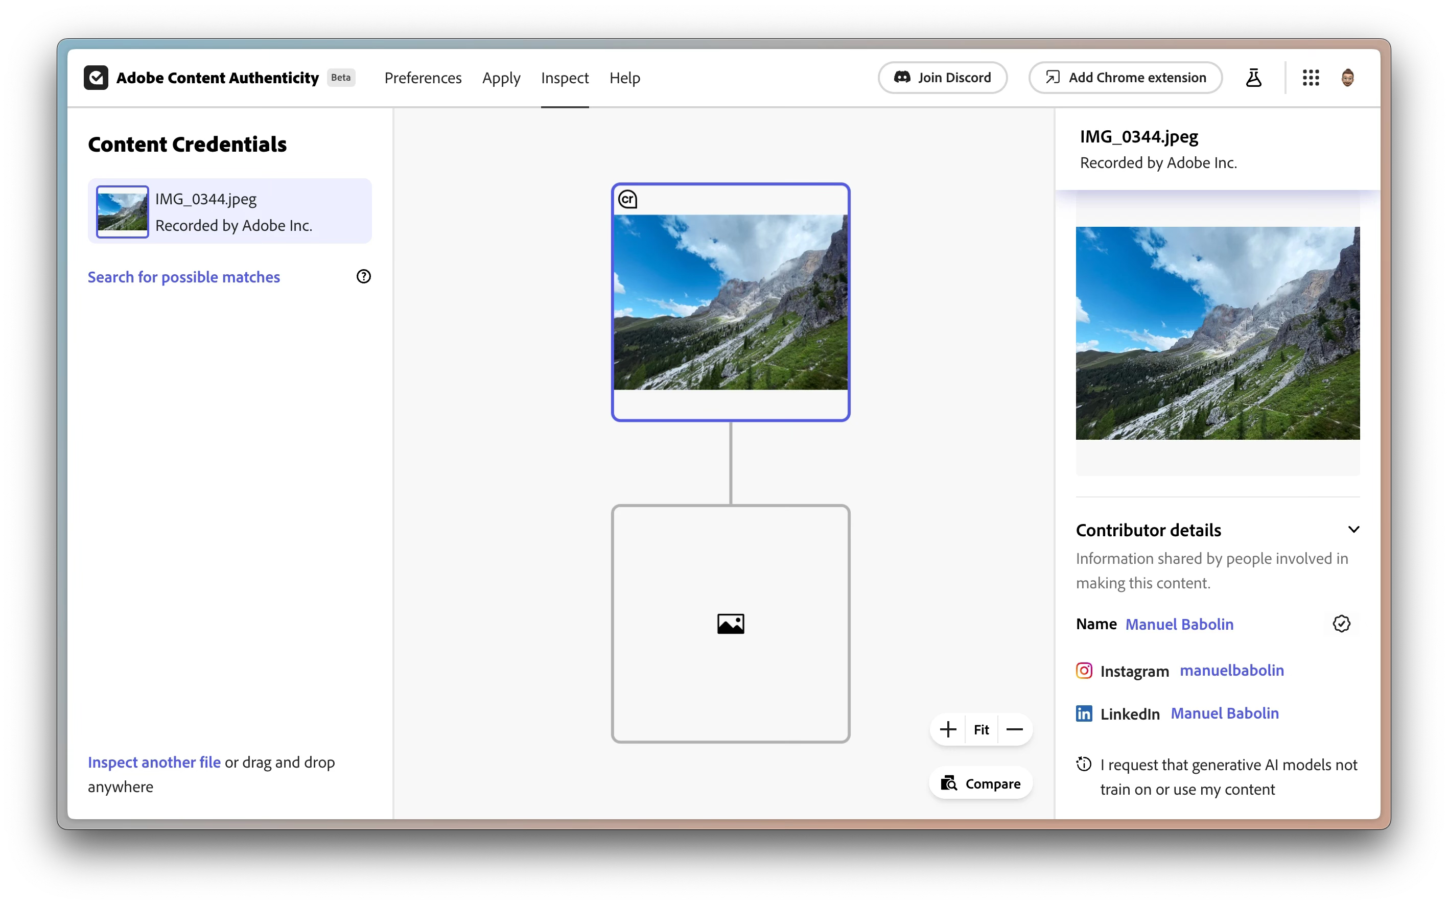This screenshot has height=905, width=1448.
Task: Open the Apply tab
Action: coord(501,78)
